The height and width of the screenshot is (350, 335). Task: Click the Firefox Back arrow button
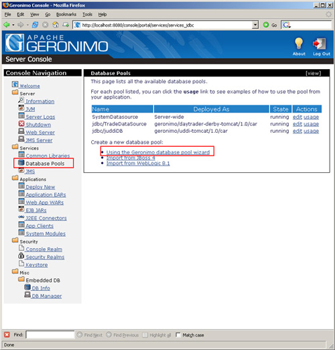click(7, 25)
